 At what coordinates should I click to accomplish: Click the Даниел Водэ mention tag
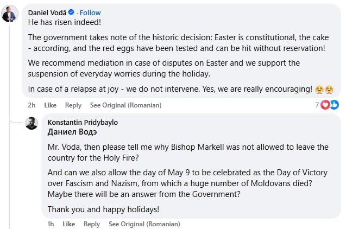click(x=72, y=132)
